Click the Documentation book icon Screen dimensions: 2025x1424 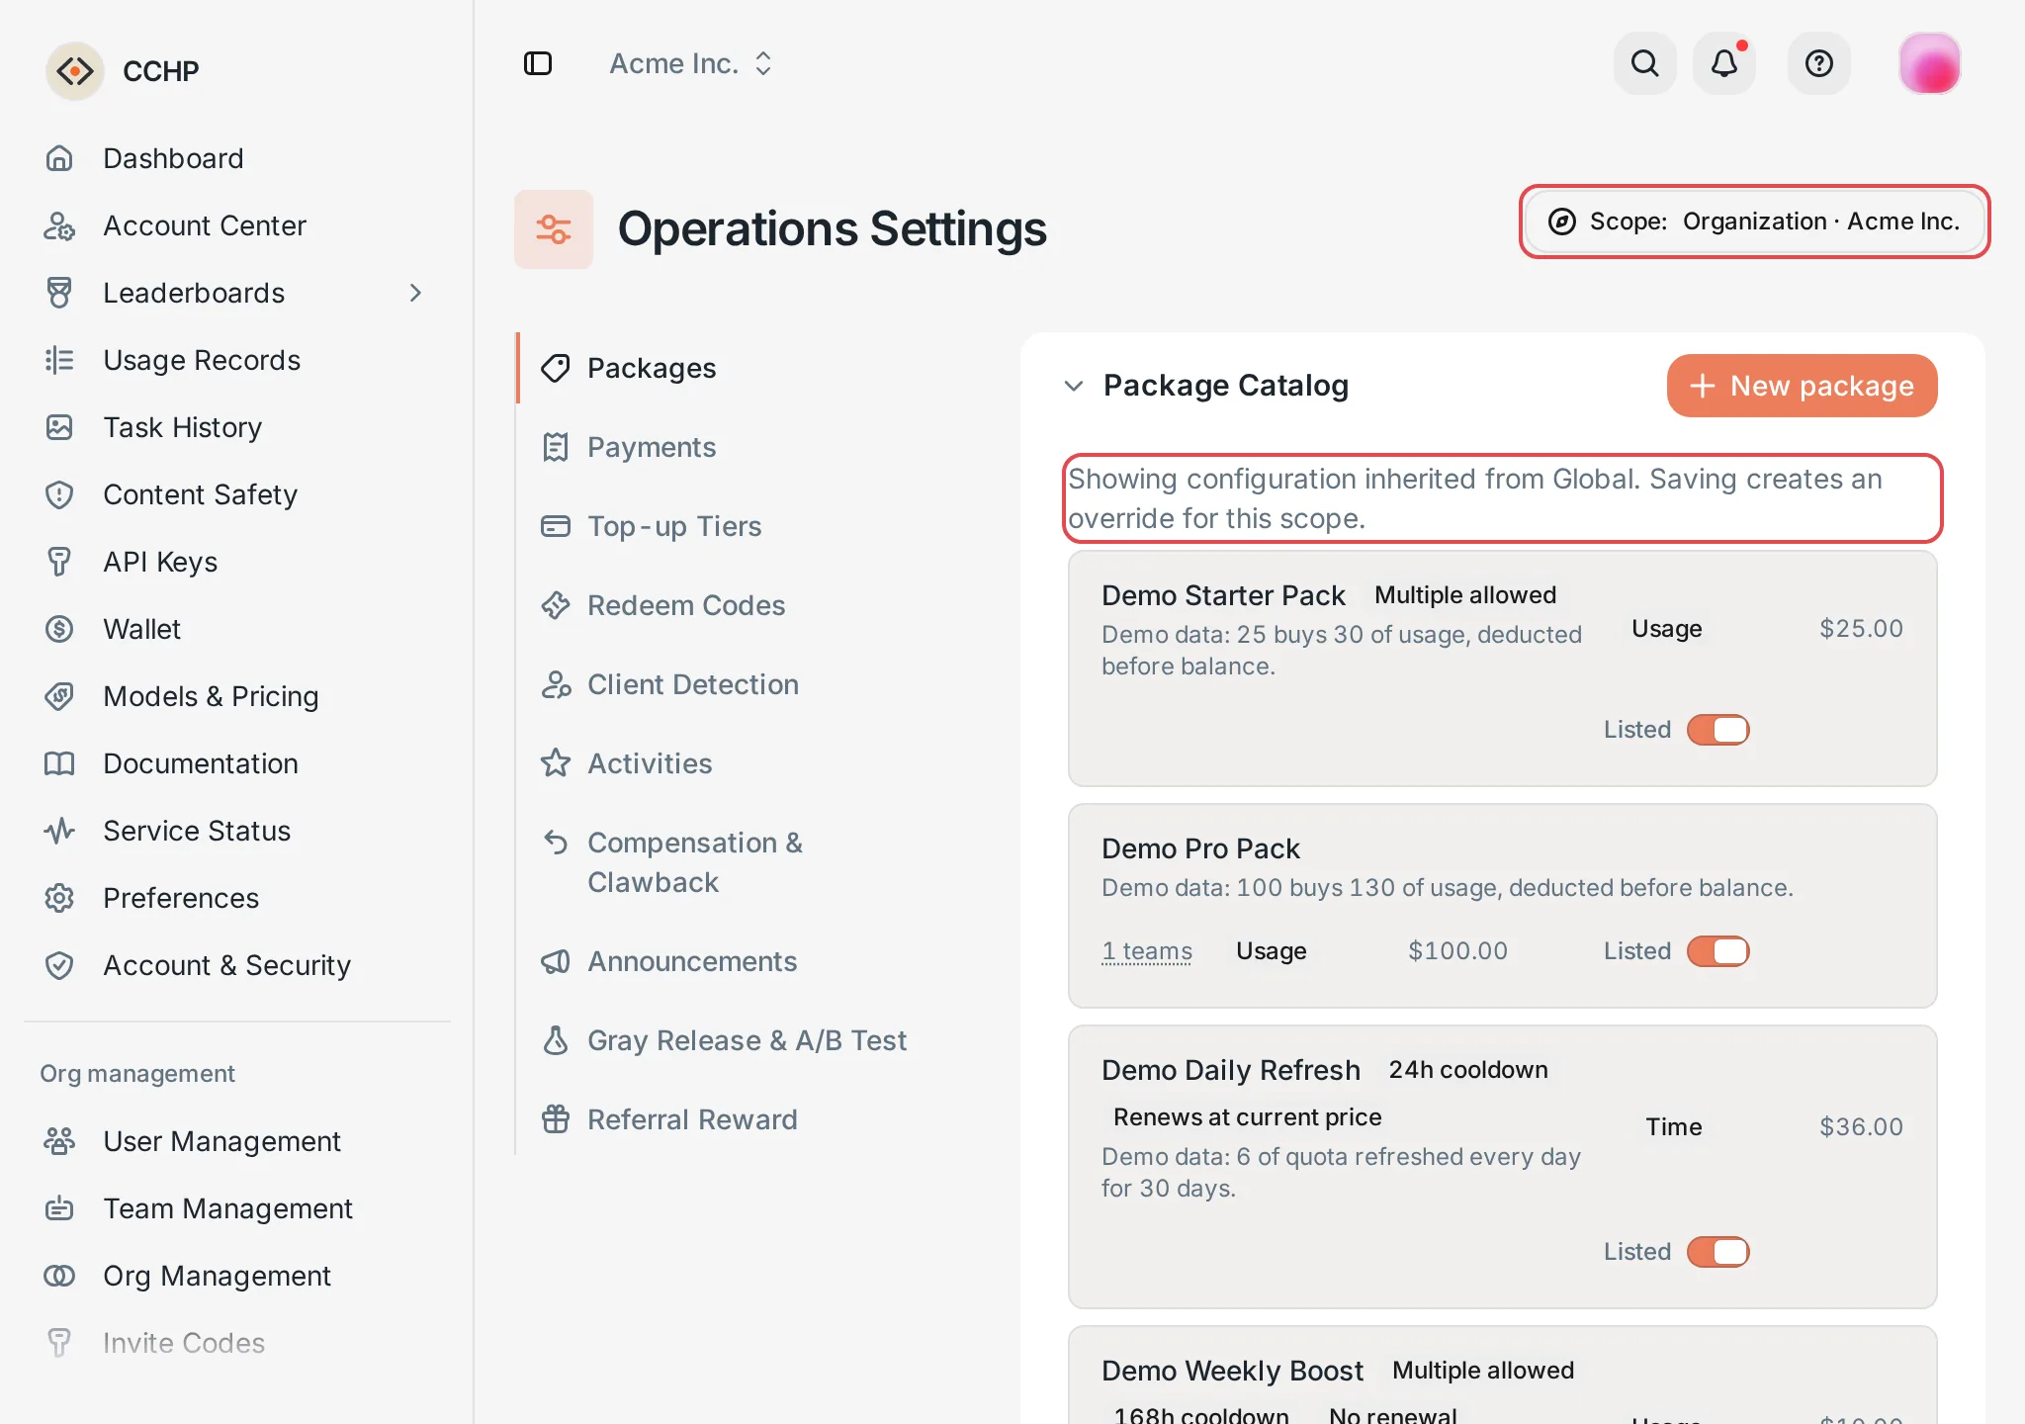(x=59, y=763)
